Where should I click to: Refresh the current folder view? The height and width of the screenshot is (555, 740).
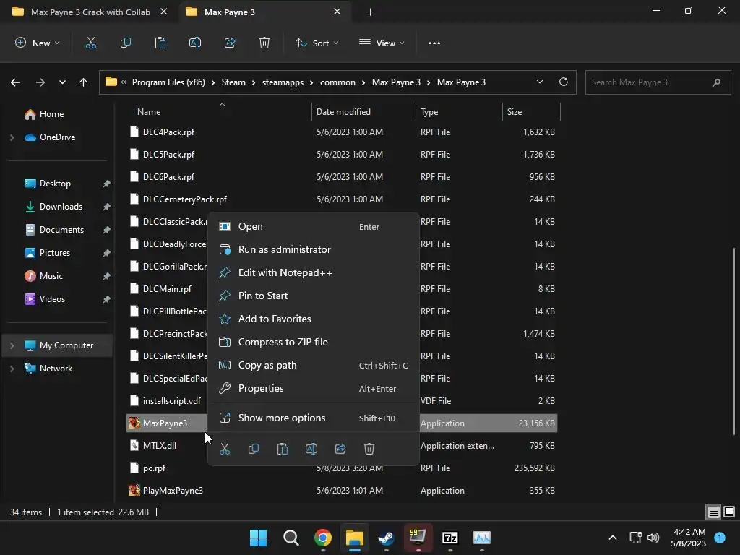(564, 82)
